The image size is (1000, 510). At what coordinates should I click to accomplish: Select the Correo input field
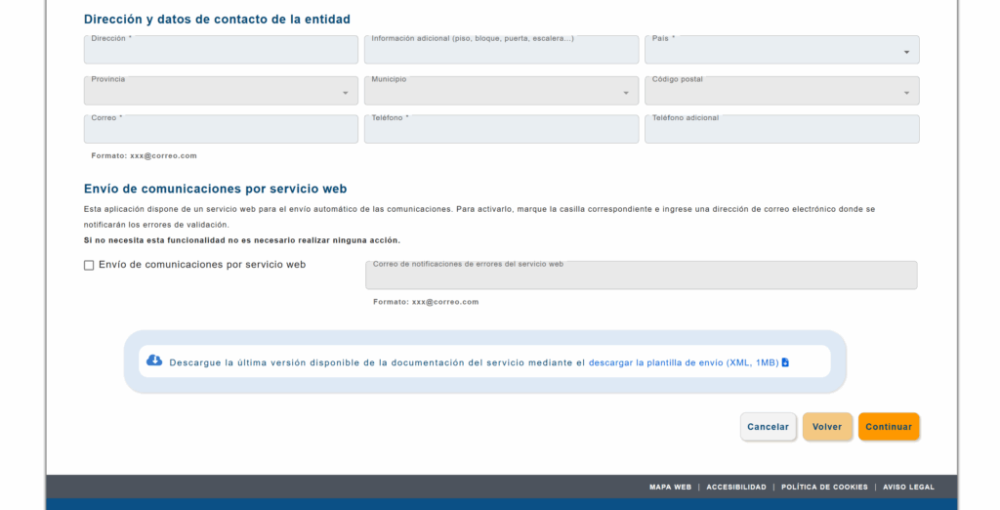click(221, 131)
